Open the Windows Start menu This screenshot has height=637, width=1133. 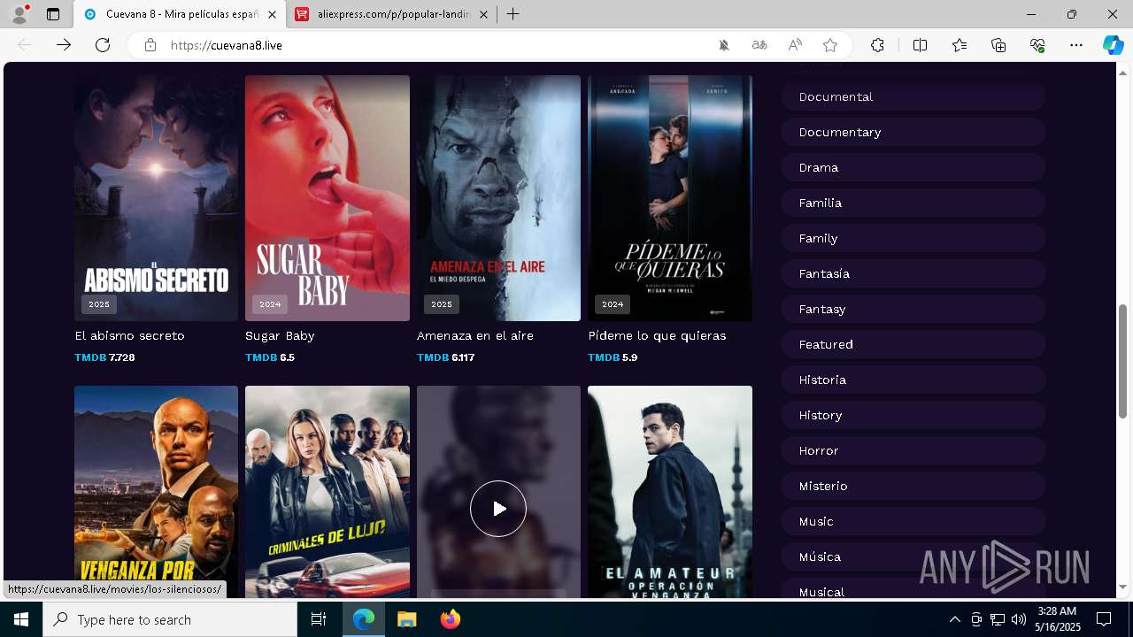[21, 619]
